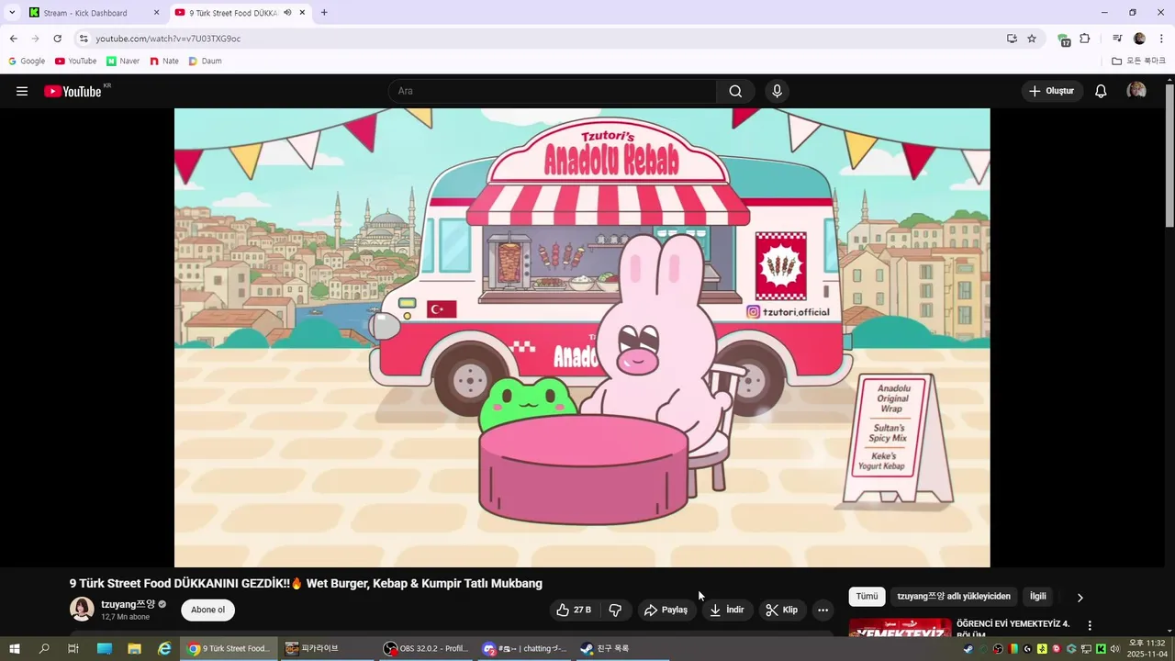This screenshot has width=1175, height=661.
Task: Open the Naver bookmark
Action: click(123, 62)
